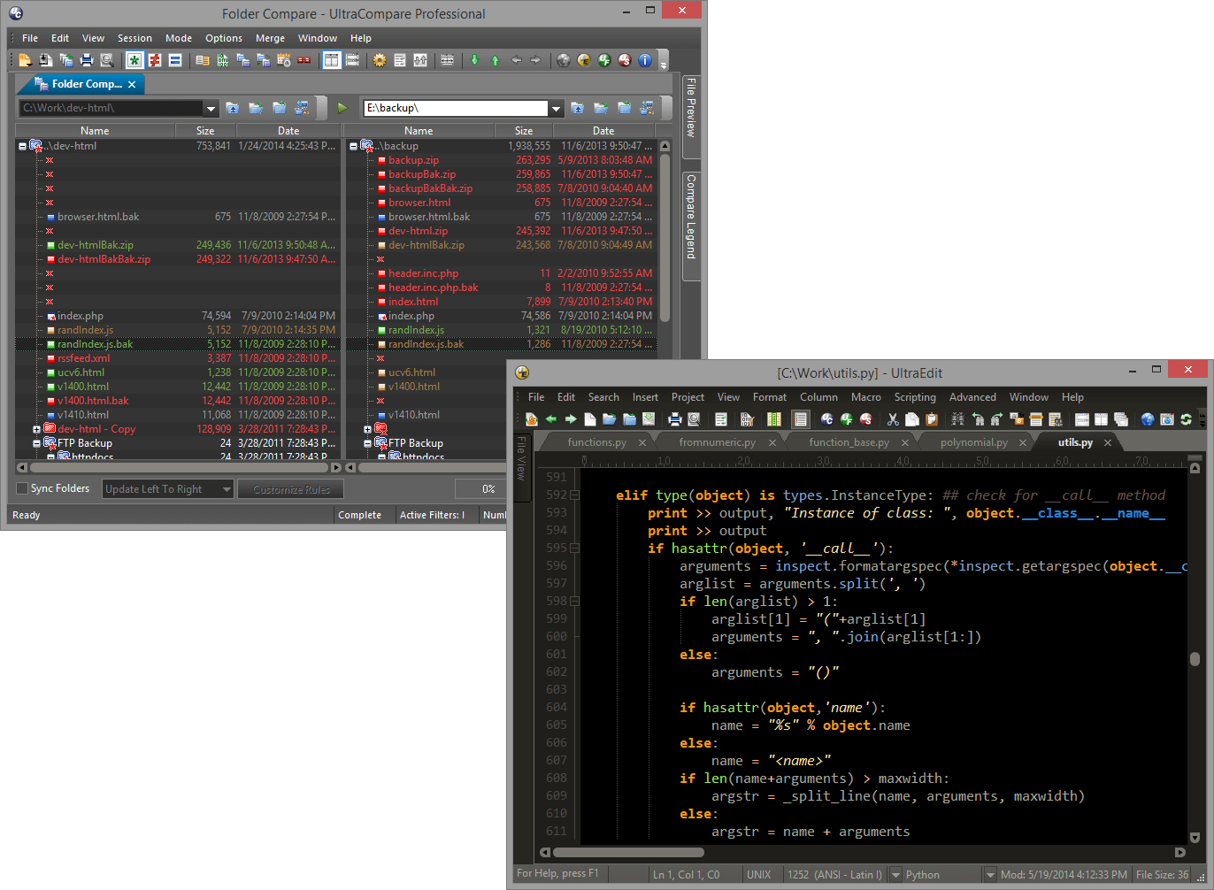Click the green forward arrow in UltraEdit toolbar

pyautogui.click(x=571, y=419)
